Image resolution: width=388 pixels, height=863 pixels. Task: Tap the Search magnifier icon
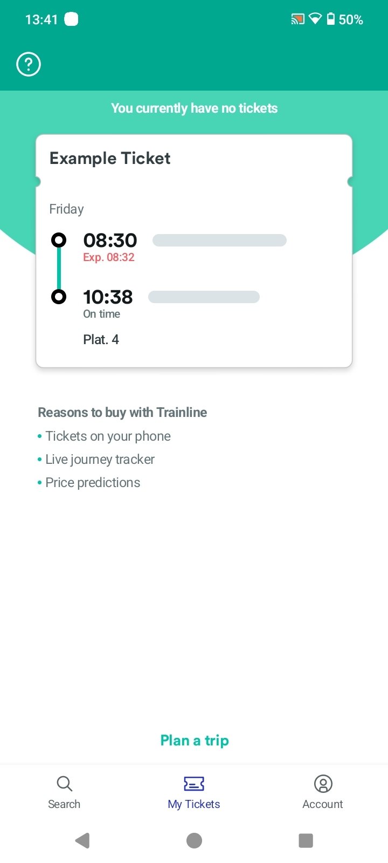[x=64, y=783]
